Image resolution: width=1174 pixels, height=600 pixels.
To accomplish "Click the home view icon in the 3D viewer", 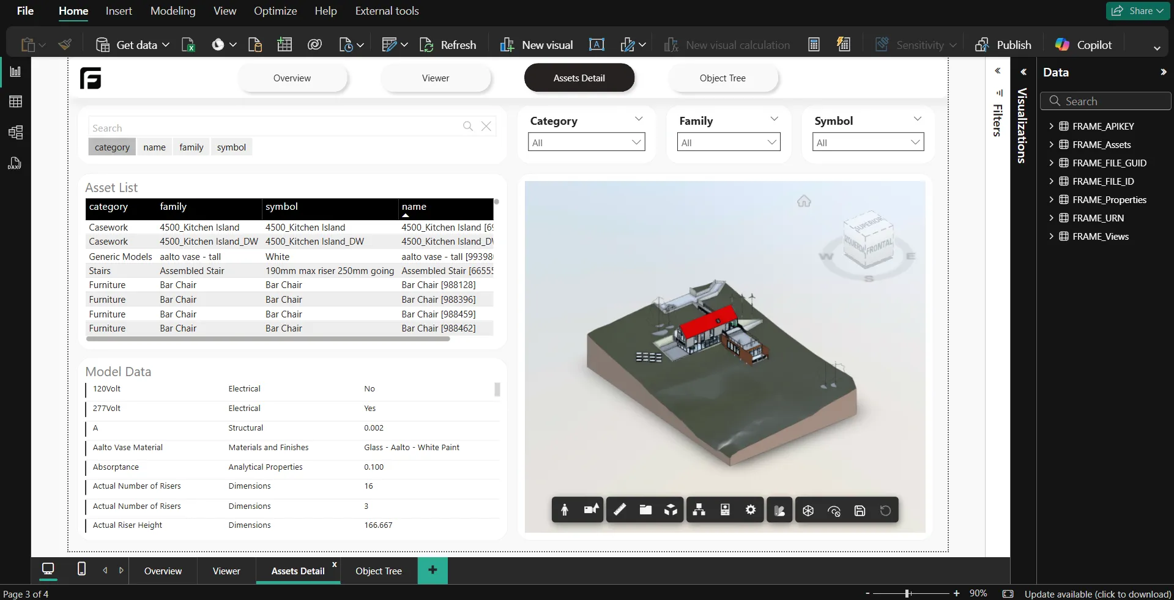I will pos(804,201).
